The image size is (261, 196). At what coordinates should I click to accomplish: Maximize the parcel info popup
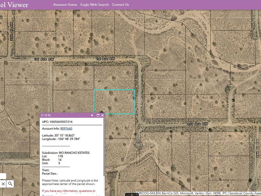pos(98,115)
